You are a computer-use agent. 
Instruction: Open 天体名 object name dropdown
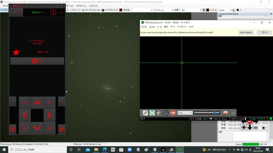151,10
